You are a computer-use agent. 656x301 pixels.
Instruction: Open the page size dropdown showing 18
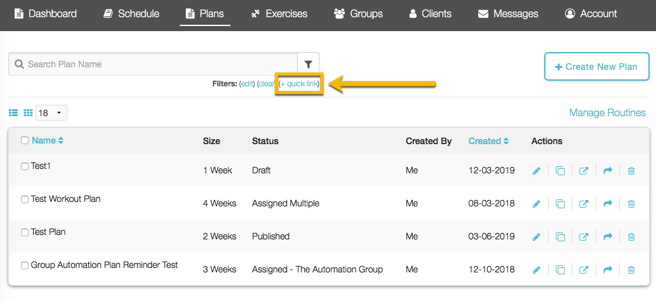pyautogui.click(x=51, y=113)
